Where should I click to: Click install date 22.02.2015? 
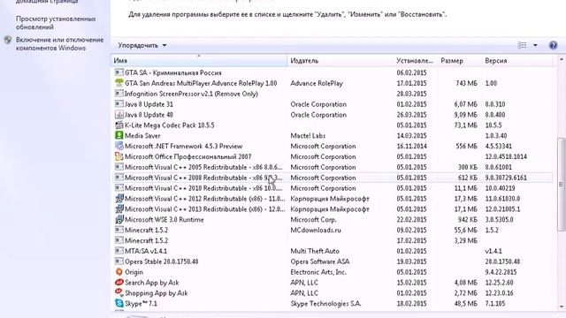[411, 219]
